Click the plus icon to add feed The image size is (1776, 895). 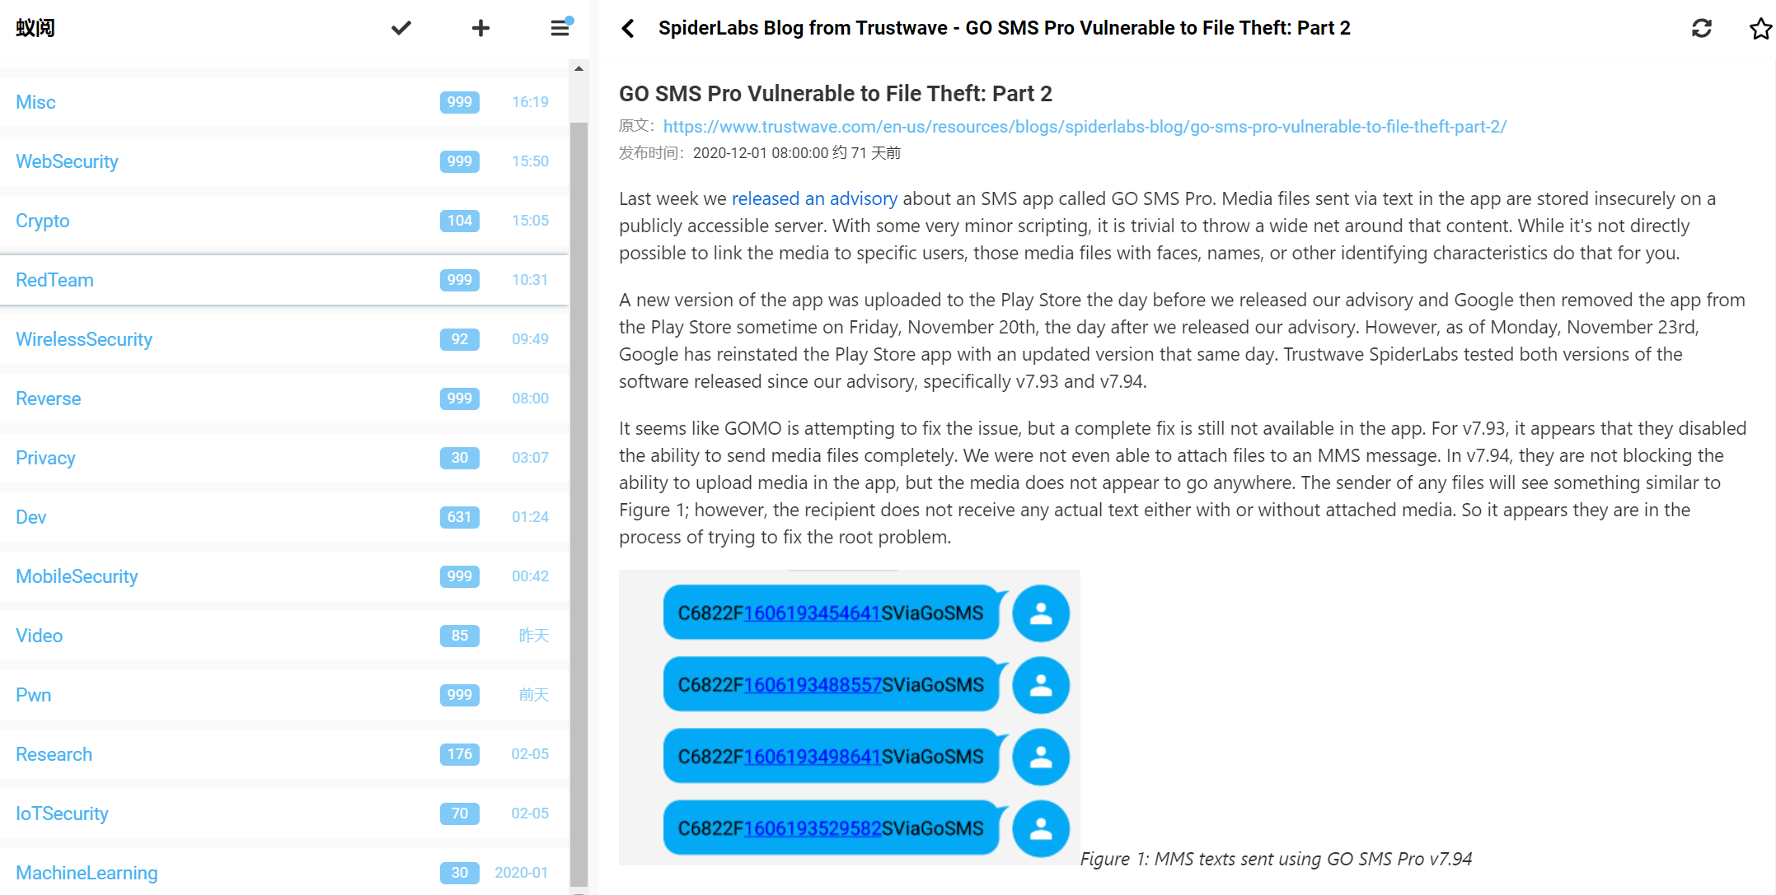point(480,28)
